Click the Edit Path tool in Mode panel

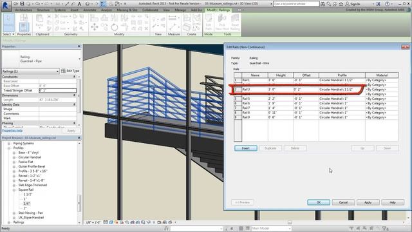click(x=209, y=23)
